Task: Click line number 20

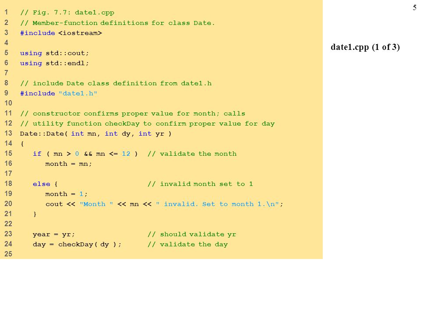Action: point(8,204)
